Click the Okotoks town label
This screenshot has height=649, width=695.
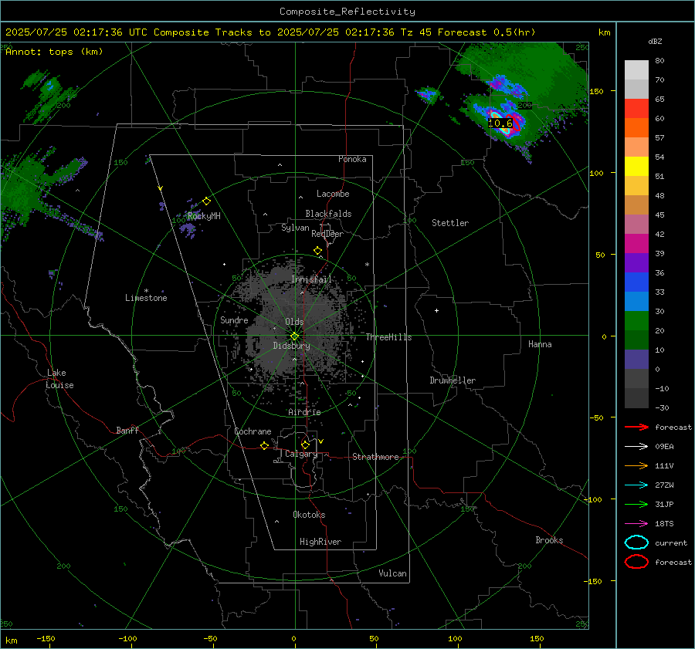[309, 515]
